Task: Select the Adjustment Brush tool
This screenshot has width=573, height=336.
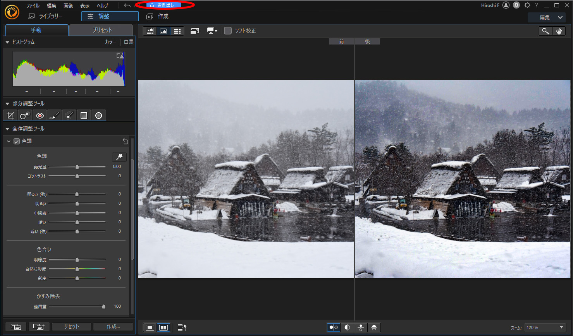Action: [55, 115]
